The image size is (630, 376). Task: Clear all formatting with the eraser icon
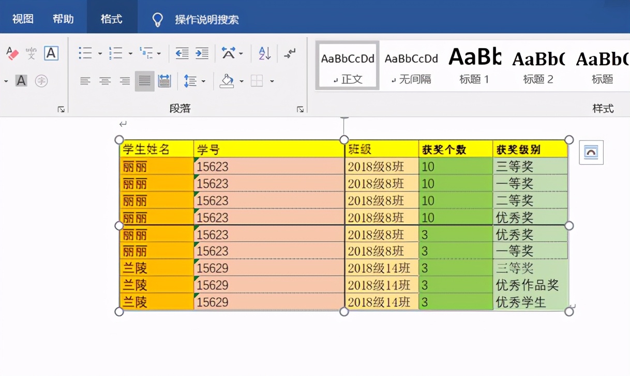pos(11,53)
